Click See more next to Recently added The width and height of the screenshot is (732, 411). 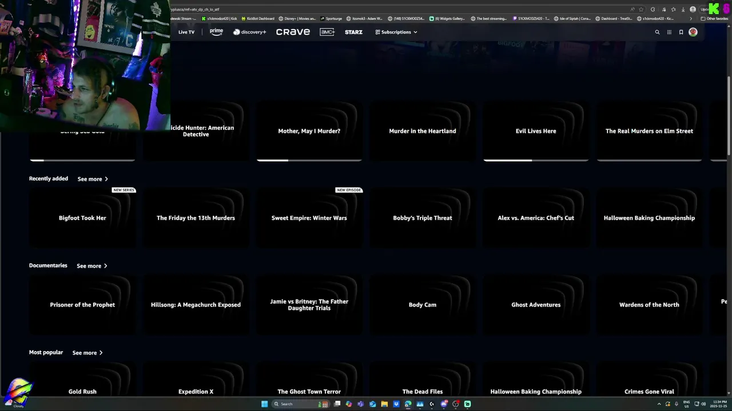pyautogui.click(x=93, y=179)
